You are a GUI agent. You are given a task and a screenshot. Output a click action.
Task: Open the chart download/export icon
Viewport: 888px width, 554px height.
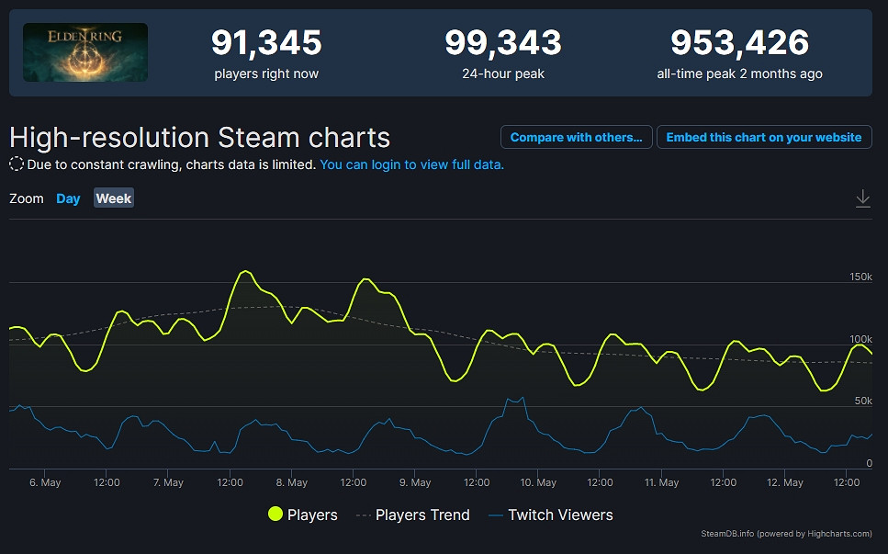tap(862, 198)
